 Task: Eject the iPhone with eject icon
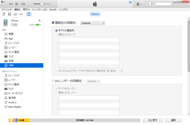point(40,21)
